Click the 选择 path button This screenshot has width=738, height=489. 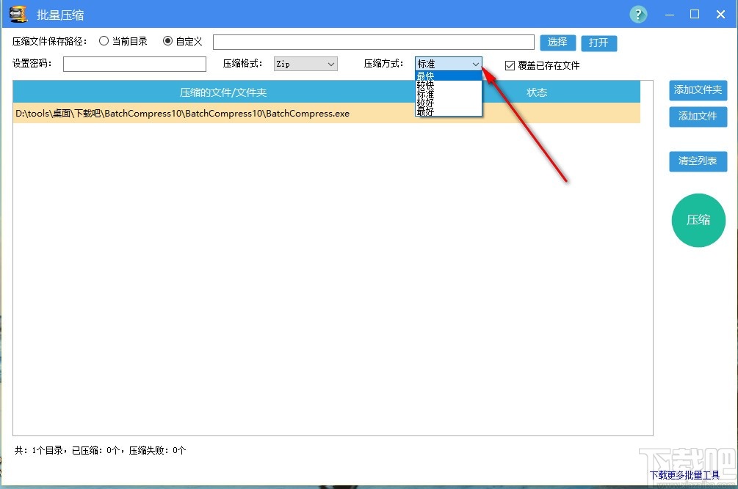coord(558,43)
